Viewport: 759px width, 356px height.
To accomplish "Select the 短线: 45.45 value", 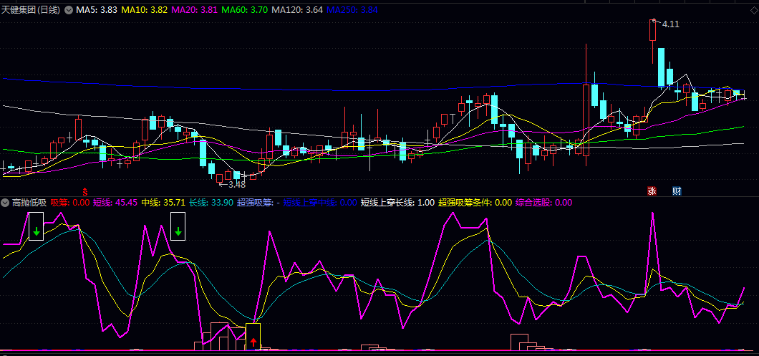I will point(115,203).
